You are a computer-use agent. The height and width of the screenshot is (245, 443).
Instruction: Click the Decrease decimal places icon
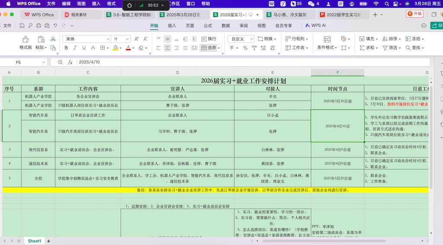[273, 48]
